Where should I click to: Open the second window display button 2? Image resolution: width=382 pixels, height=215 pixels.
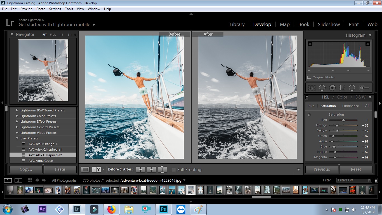(18, 180)
